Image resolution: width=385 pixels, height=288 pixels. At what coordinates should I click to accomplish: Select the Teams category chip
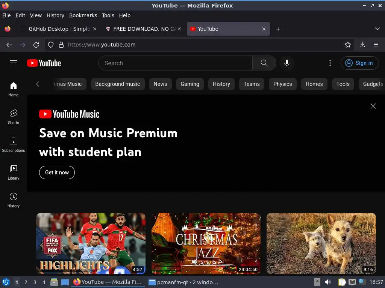(x=252, y=84)
